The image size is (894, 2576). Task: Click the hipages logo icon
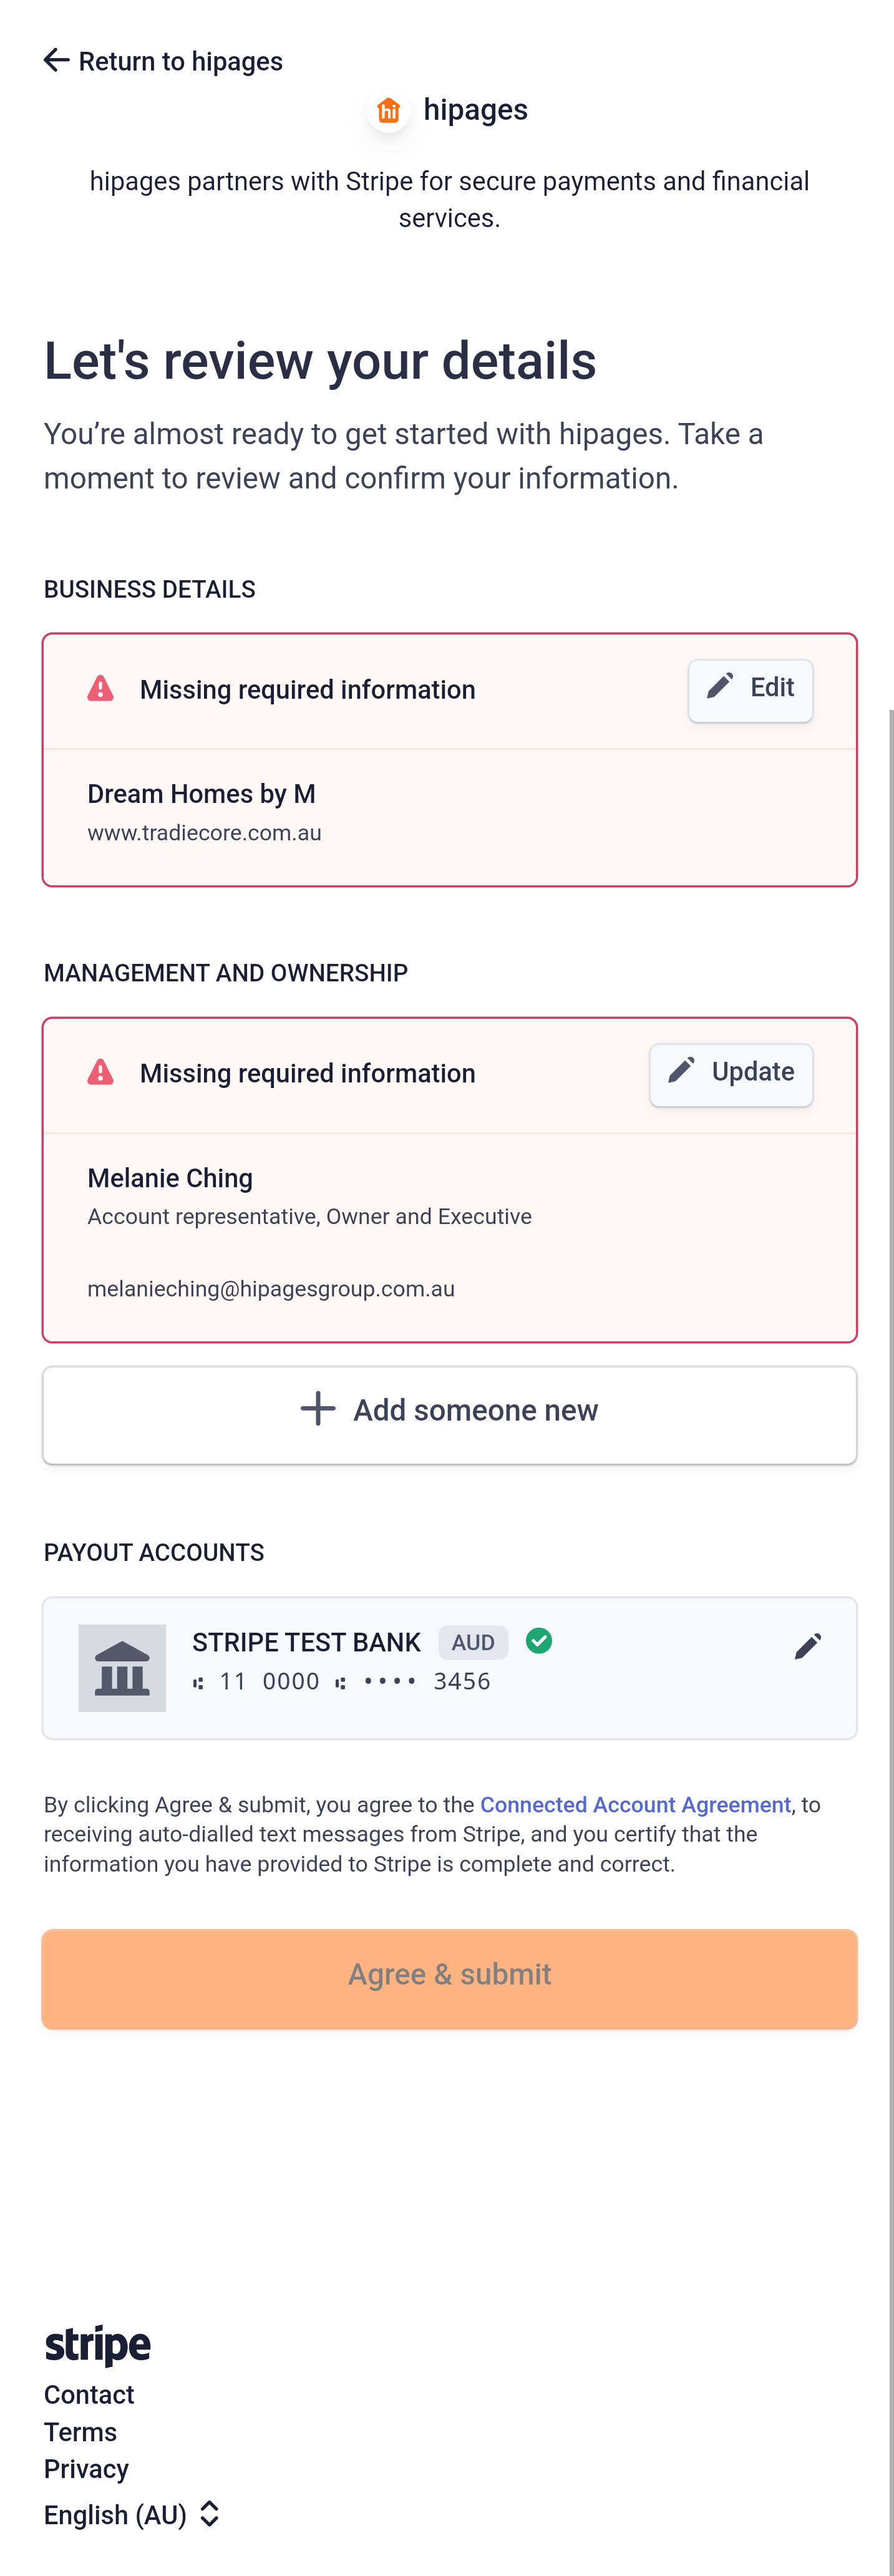tap(388, 110)
